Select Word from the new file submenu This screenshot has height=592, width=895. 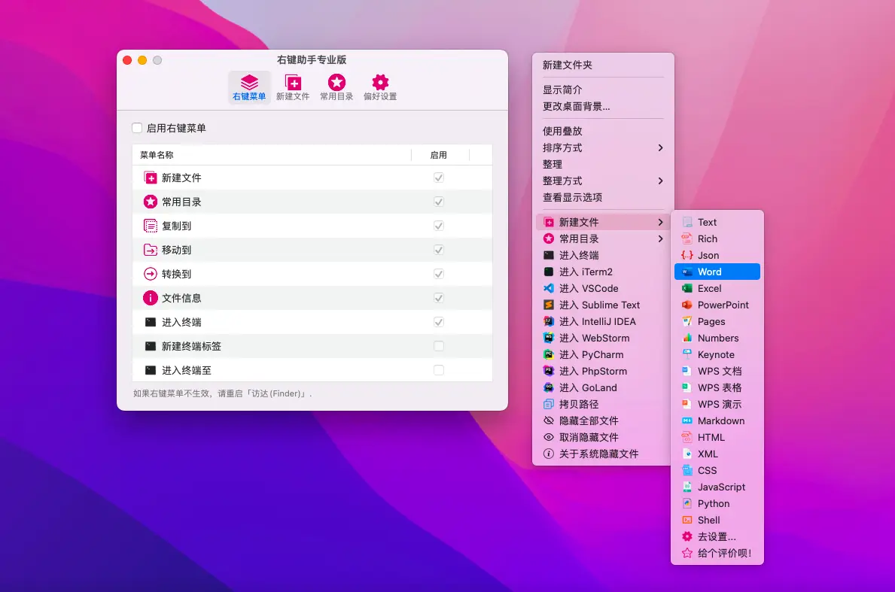click(x=710, y=272)
